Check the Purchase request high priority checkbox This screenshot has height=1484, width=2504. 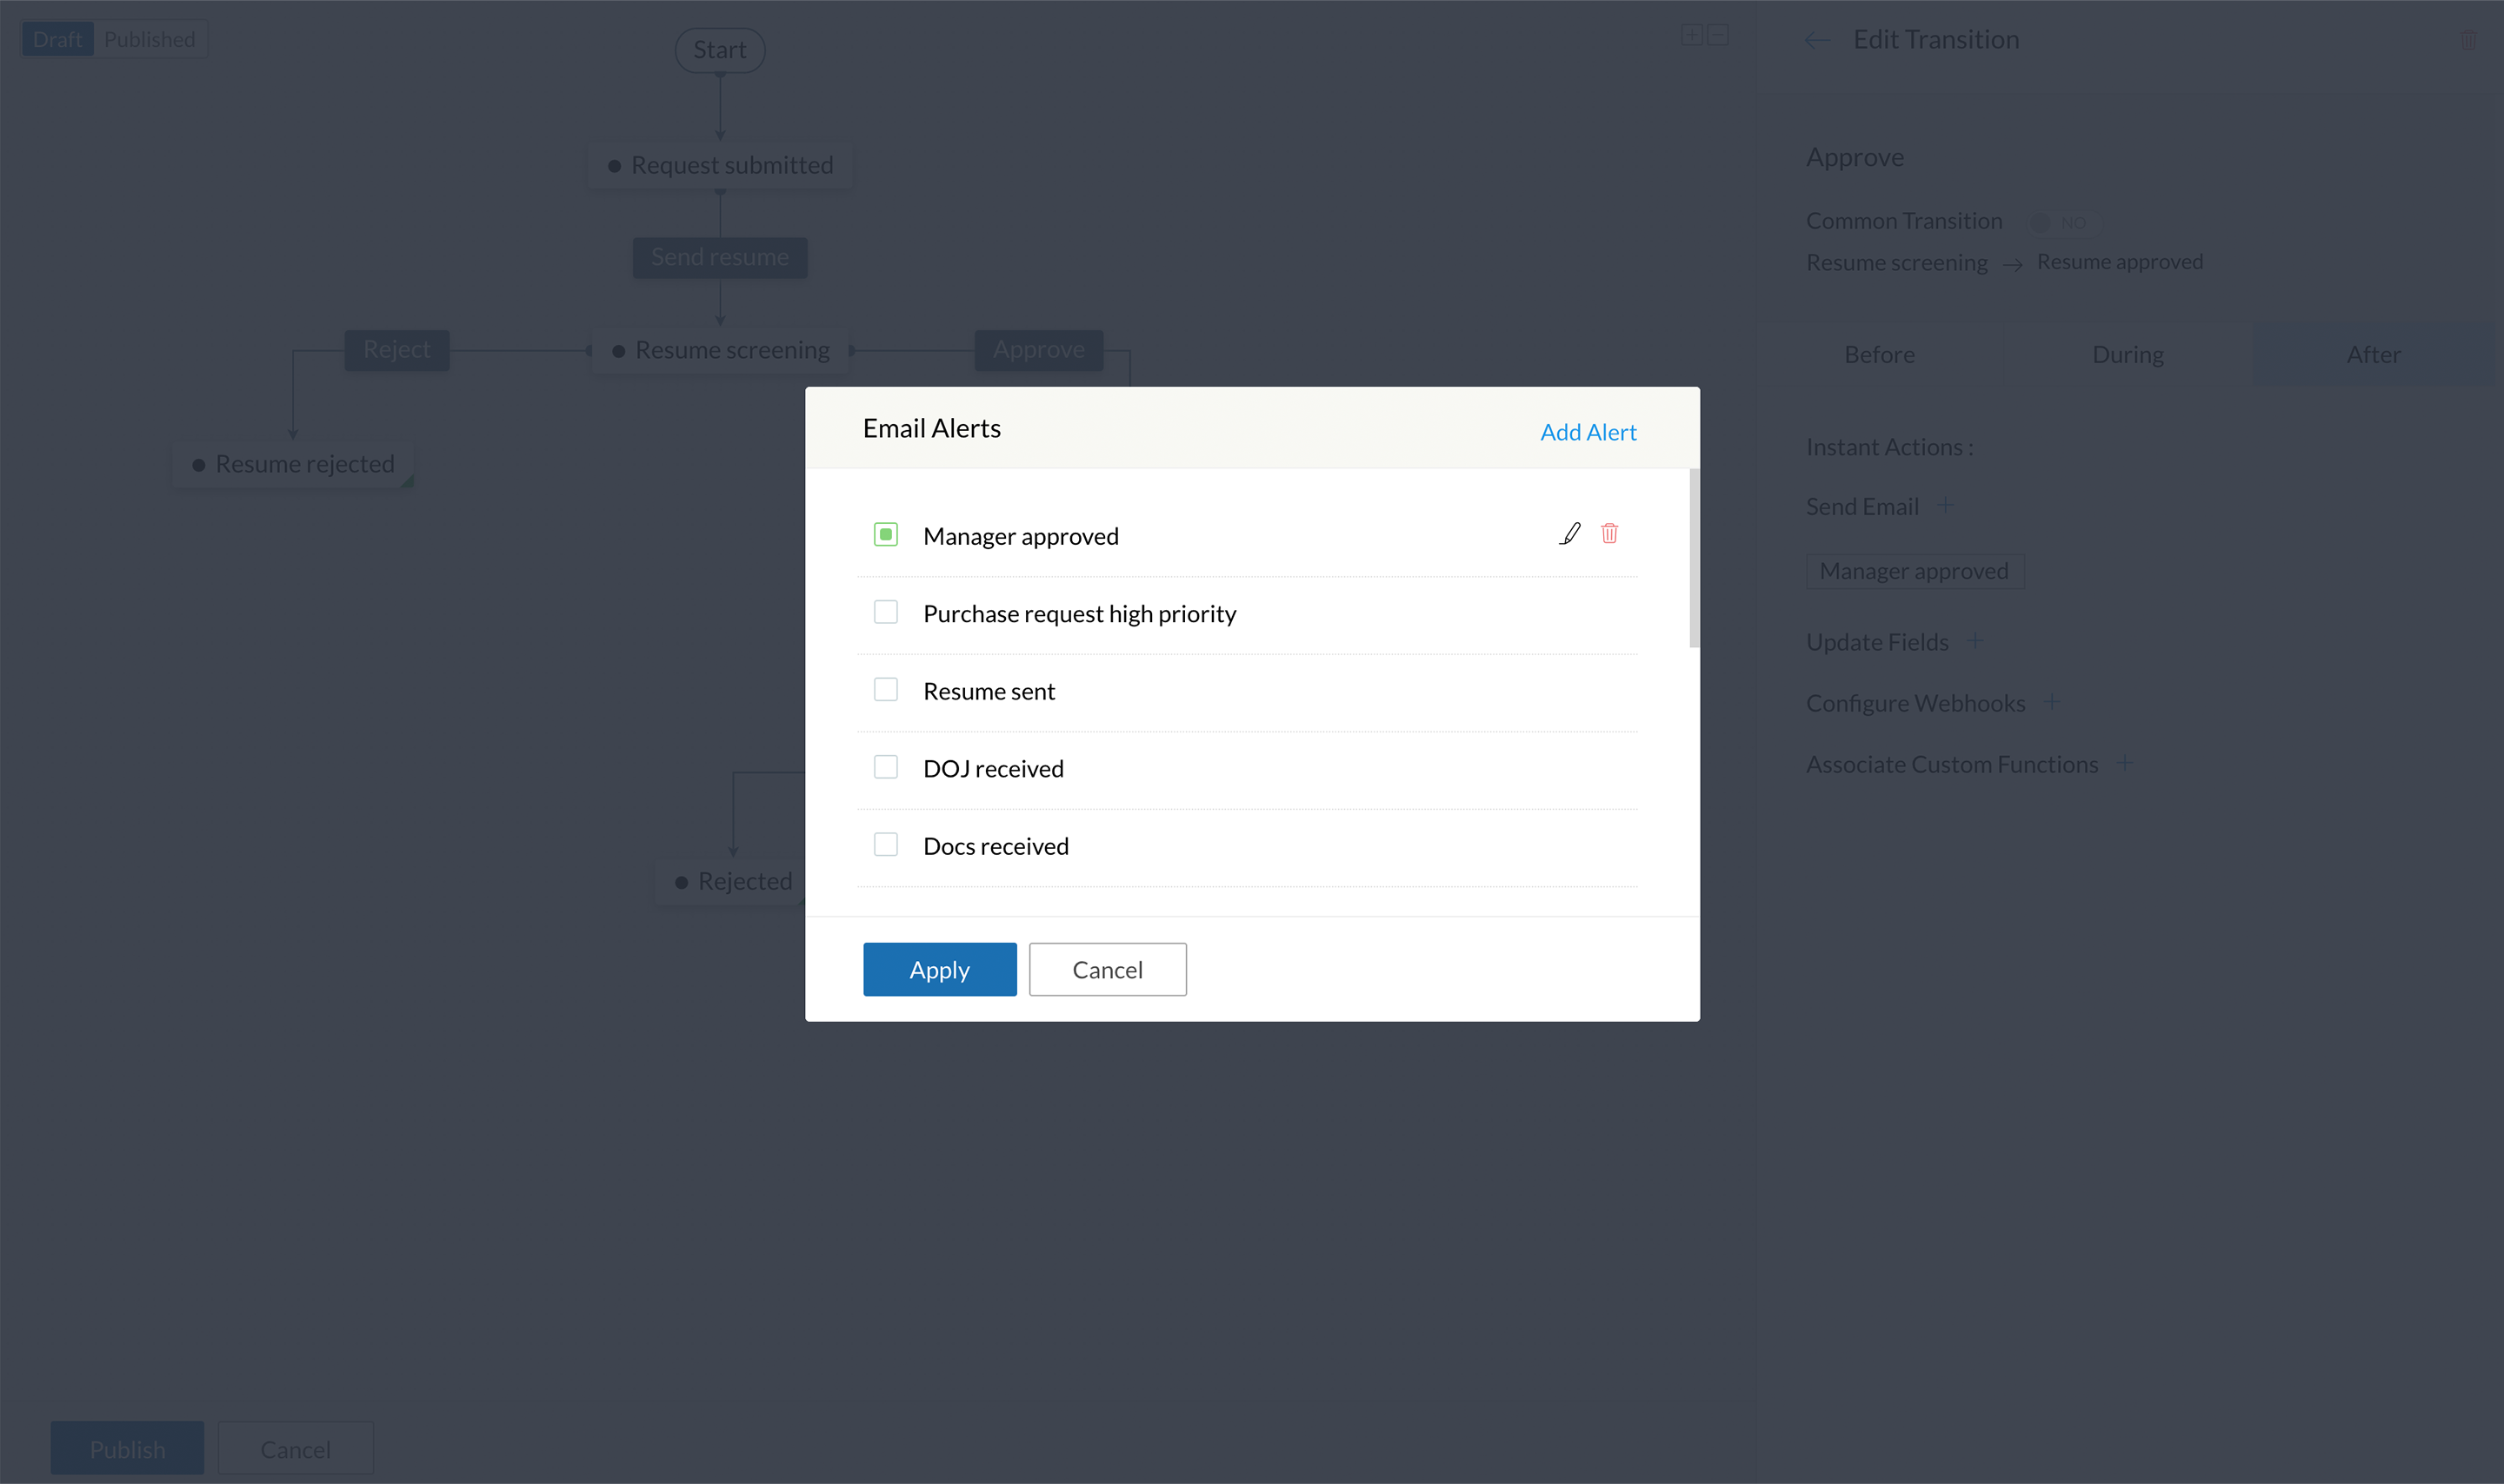click(885, 612)
